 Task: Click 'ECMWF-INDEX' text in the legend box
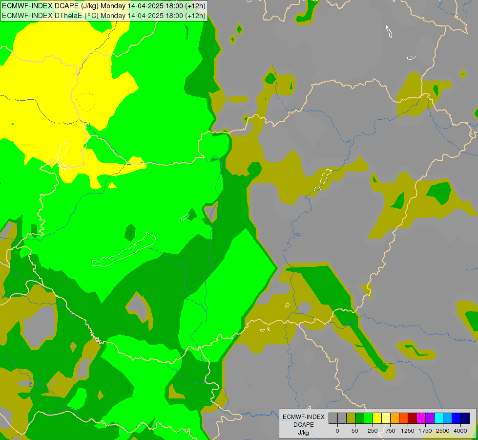coord(304,417)
